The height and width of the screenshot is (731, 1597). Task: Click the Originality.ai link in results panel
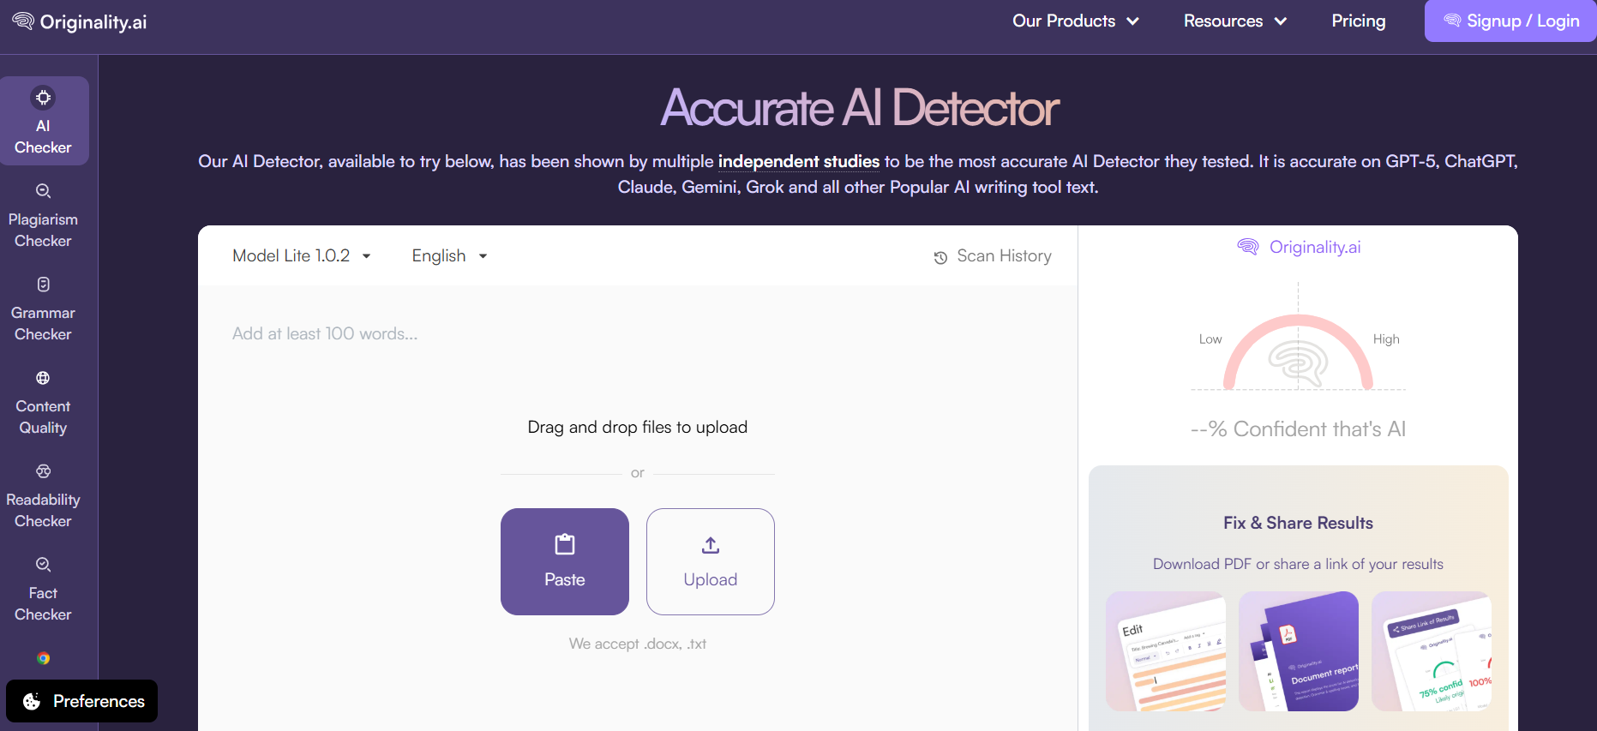1315,247
